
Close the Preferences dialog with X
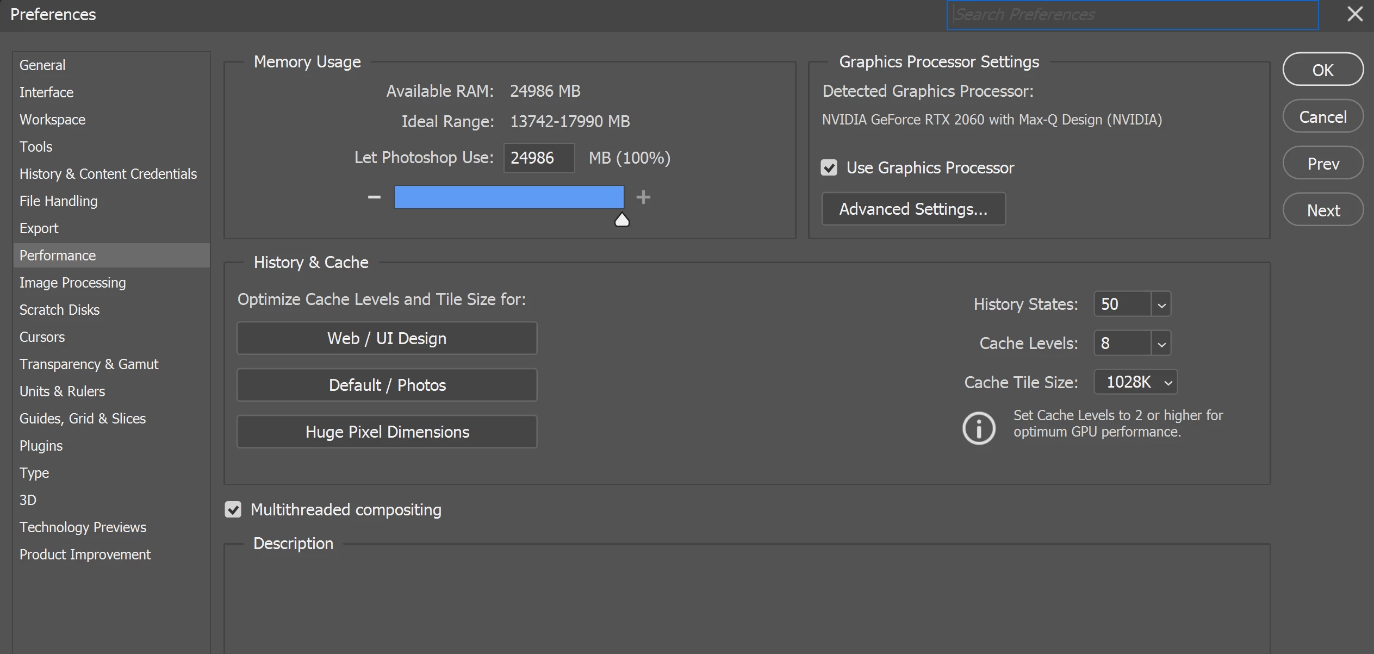1354,14
